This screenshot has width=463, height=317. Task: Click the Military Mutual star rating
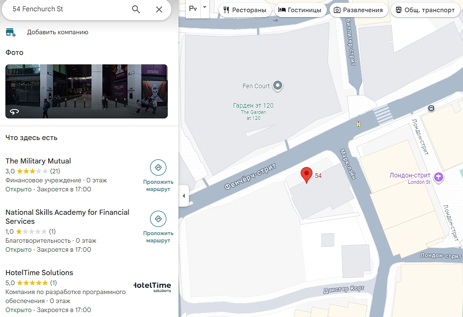[32, 171]
